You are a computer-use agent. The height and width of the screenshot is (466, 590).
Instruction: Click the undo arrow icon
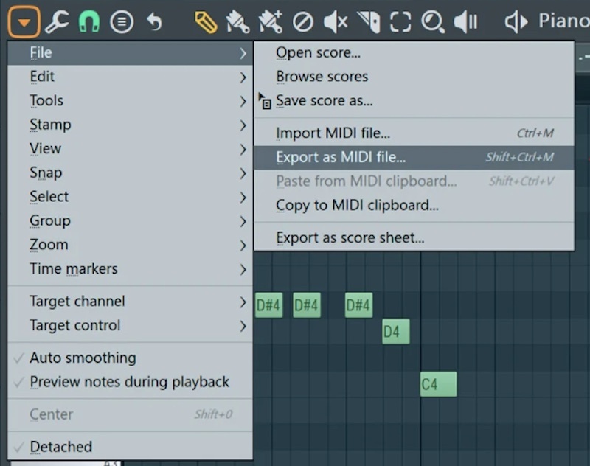tap(154, 22)
